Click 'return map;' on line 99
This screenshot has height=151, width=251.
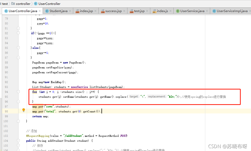click(x=41, y=116)
